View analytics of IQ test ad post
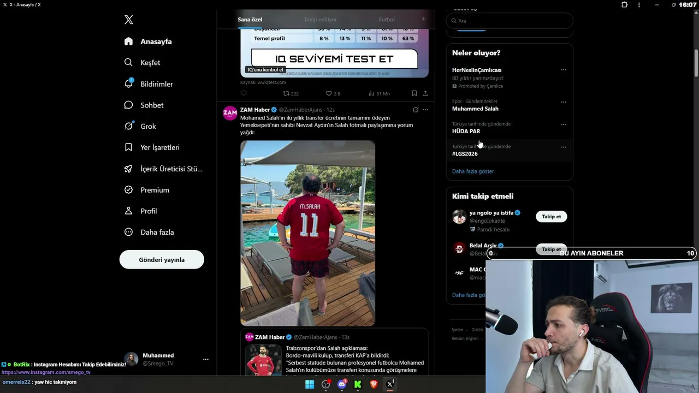 [379, 93]
